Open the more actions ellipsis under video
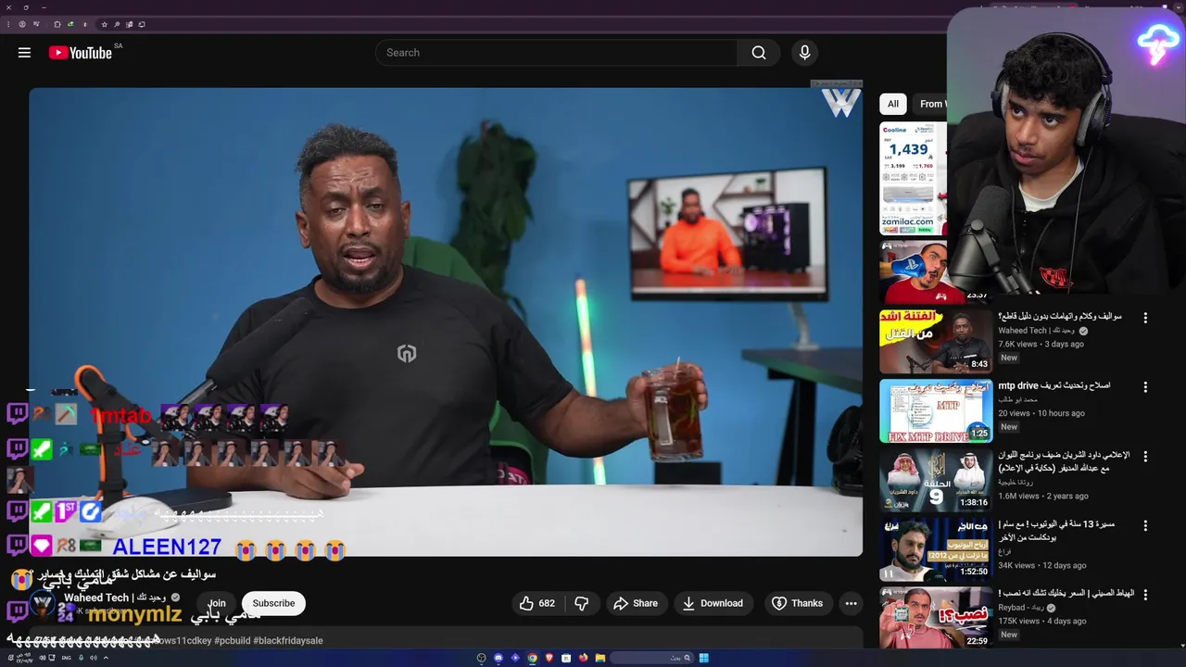Image resolution: width=1186 pixels, height=667 pixels. [x=851, y=603]
